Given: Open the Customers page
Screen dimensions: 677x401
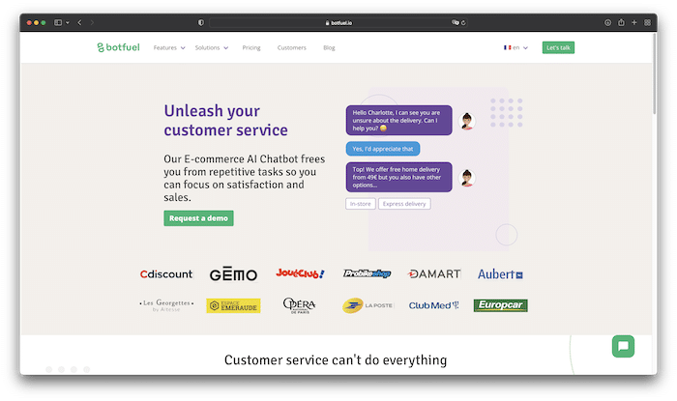Looking at the screenshot, I should (x=291, y=48).
